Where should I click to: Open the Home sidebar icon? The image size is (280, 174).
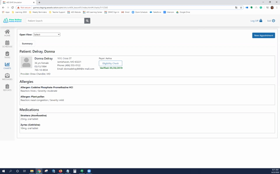7,32
